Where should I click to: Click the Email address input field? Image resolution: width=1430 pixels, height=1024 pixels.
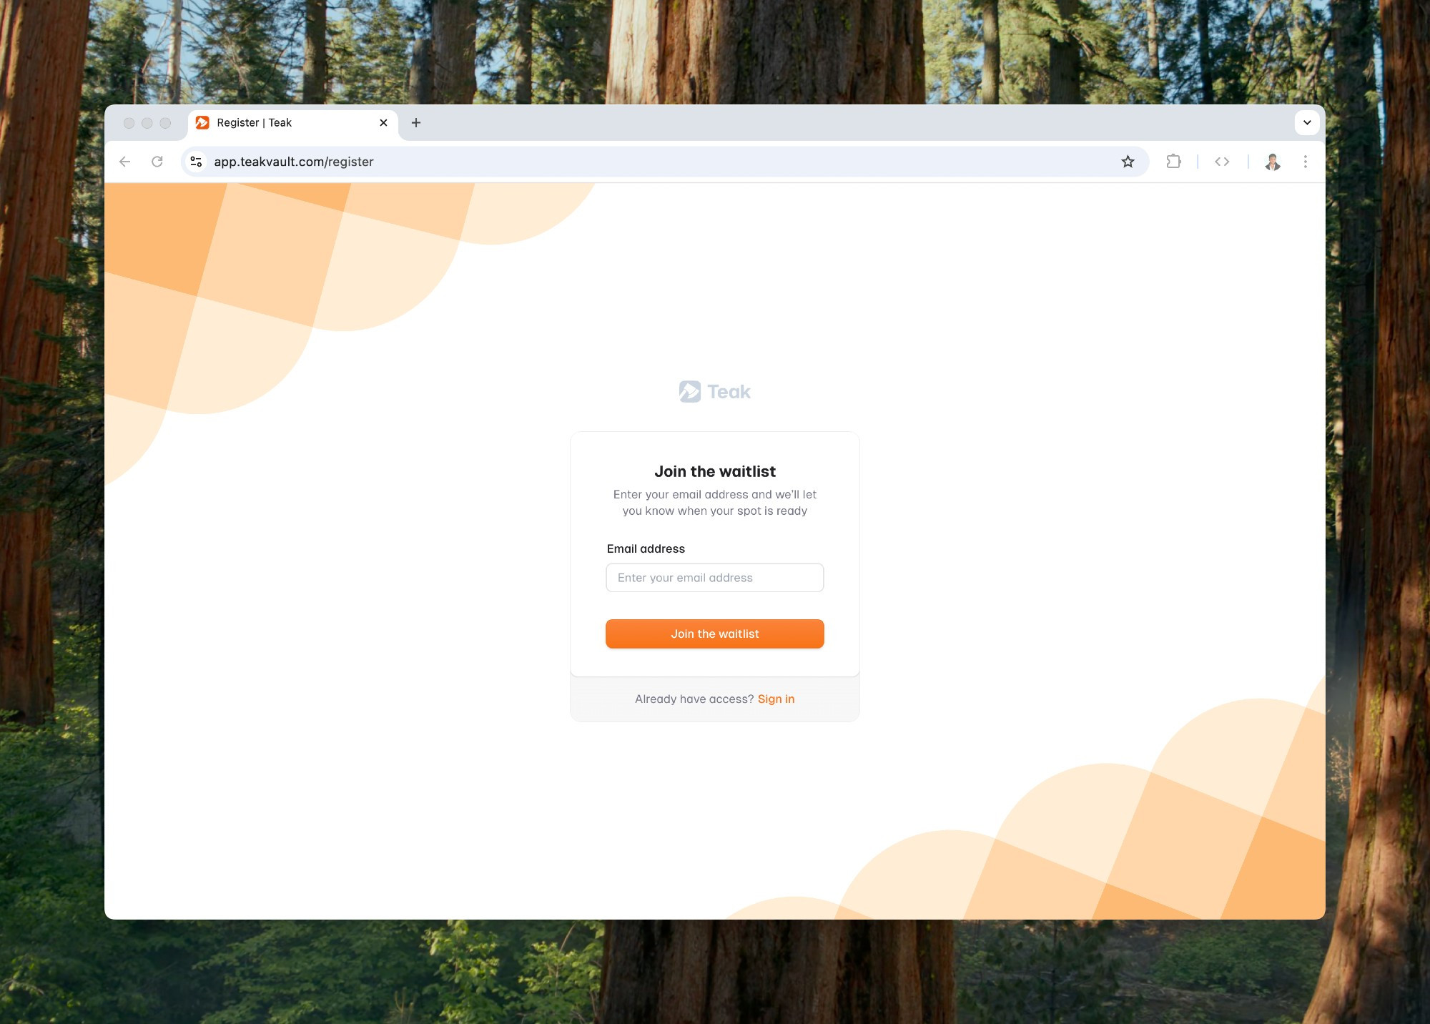(x=715, y=578)
